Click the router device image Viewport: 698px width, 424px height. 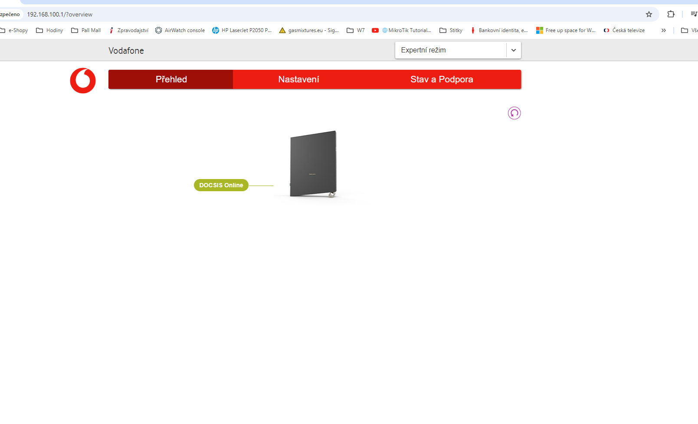pyautogui.click(x=313, y=164)
